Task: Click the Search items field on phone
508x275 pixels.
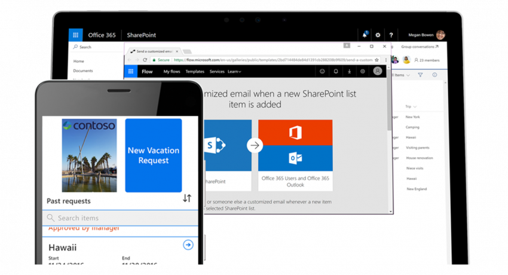Action: coord(120,218)
